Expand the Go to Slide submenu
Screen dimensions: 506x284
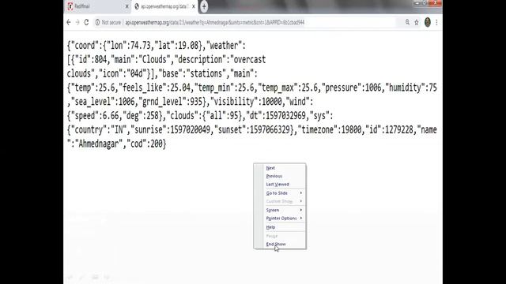pyautogui.click(x=283, y=192)
